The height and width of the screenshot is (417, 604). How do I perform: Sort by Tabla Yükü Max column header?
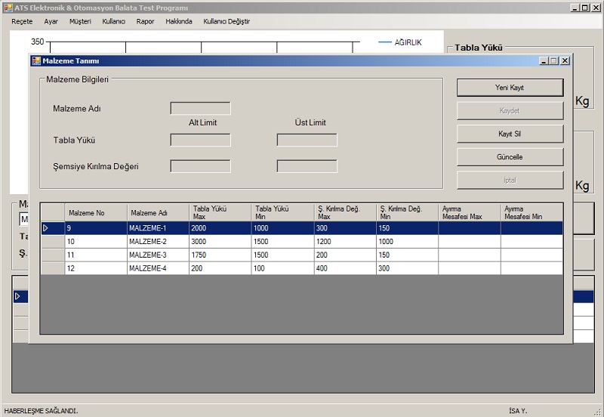[220, 212]
